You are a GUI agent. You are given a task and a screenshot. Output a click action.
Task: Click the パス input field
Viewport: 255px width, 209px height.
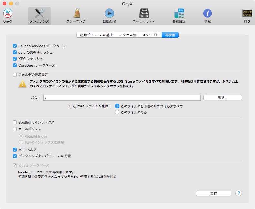pos(122,98)
